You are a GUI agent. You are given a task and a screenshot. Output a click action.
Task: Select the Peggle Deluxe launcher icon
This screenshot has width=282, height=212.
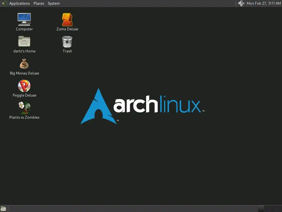tap(24, 86)
